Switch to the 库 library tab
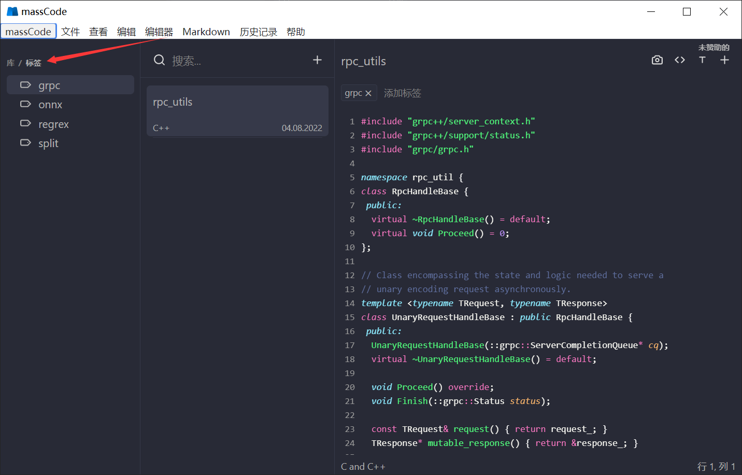The image size is (742, 475). [10, 63]
